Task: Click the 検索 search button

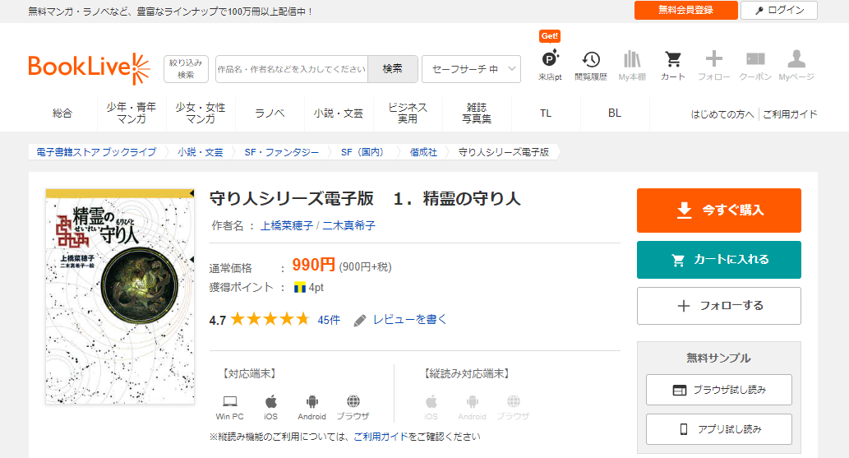Action: [393, 69]
